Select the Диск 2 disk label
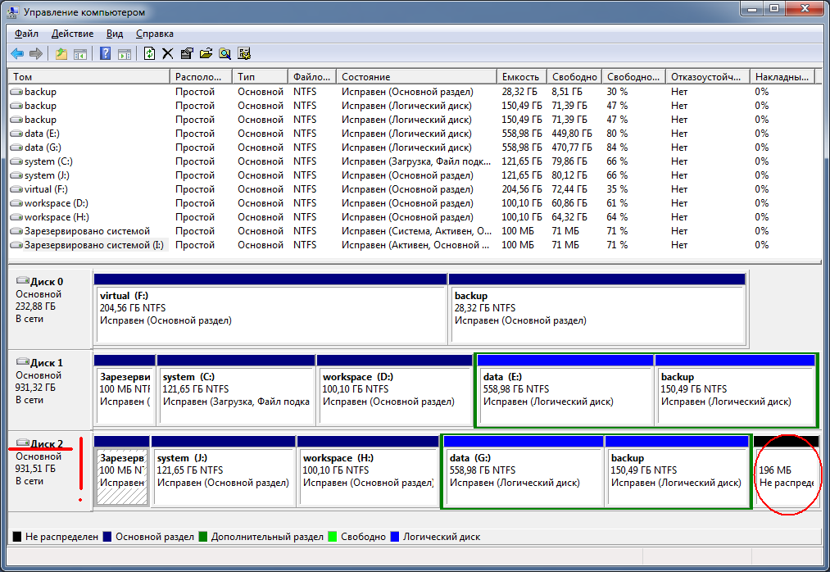 [46, 443]
